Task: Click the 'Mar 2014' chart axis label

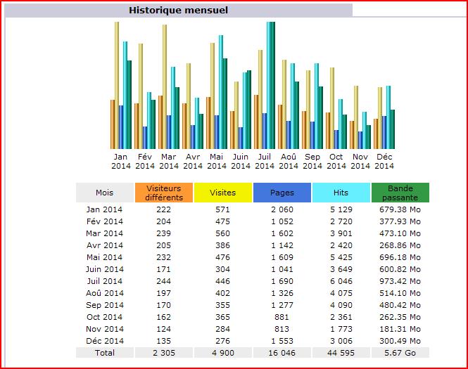Action: pos(169,161)
